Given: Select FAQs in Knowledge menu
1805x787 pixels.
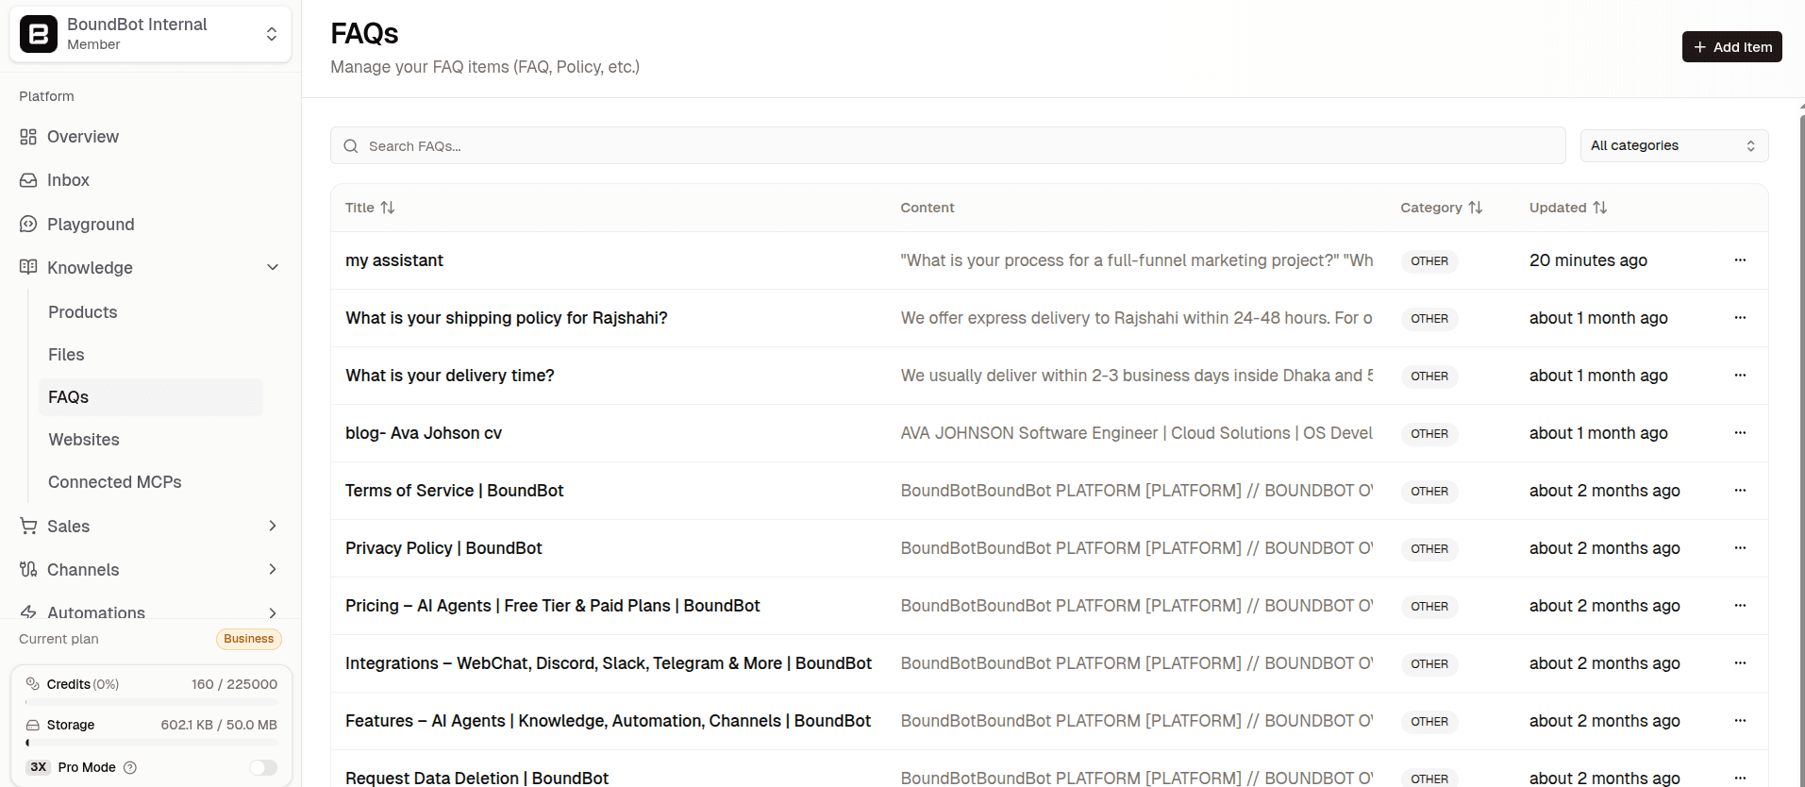Looking at the screenshot, I should point(151,397).
